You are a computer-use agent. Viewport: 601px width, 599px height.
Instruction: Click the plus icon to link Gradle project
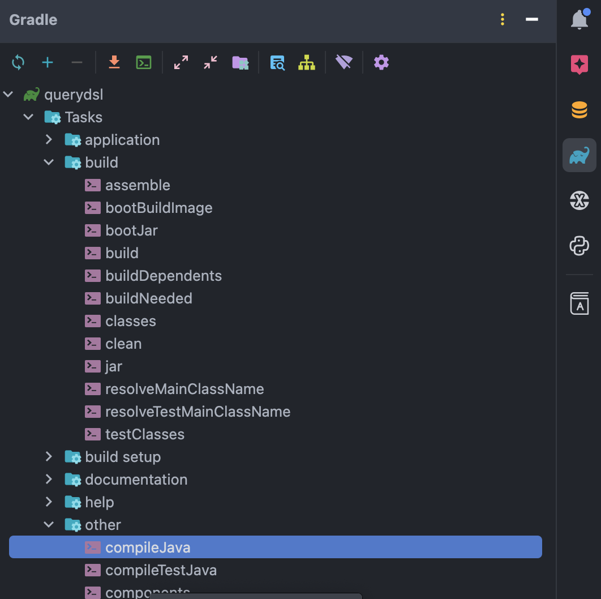(x=48, y=62)
